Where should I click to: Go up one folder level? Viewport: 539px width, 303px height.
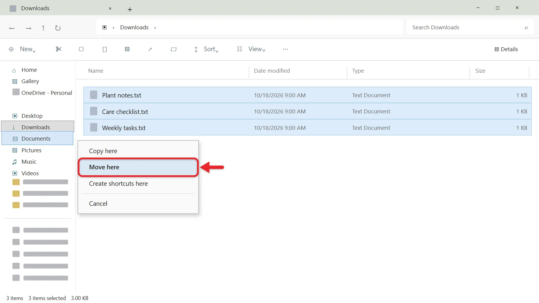point(43,28)
